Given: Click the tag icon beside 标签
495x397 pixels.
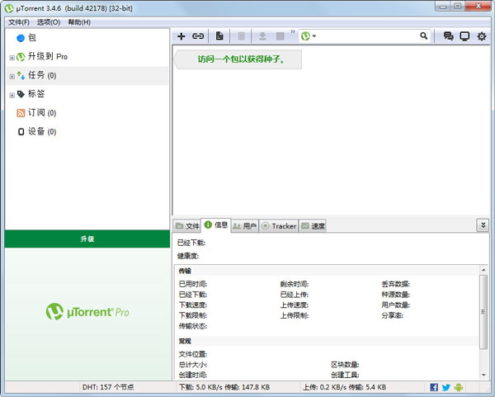Looking at the screenshot, I should 21,94.
